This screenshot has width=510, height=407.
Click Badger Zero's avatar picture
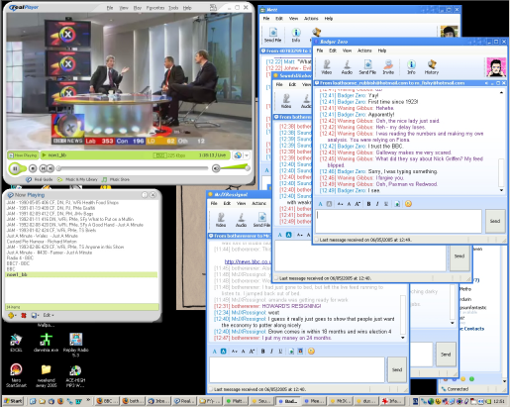[x=496, y=67]
